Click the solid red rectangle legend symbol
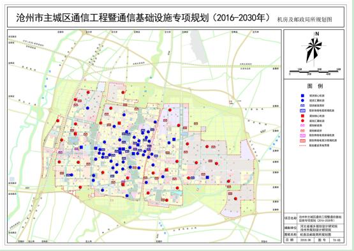Viewport: 354px width, 251px height. tap(303, 141)
